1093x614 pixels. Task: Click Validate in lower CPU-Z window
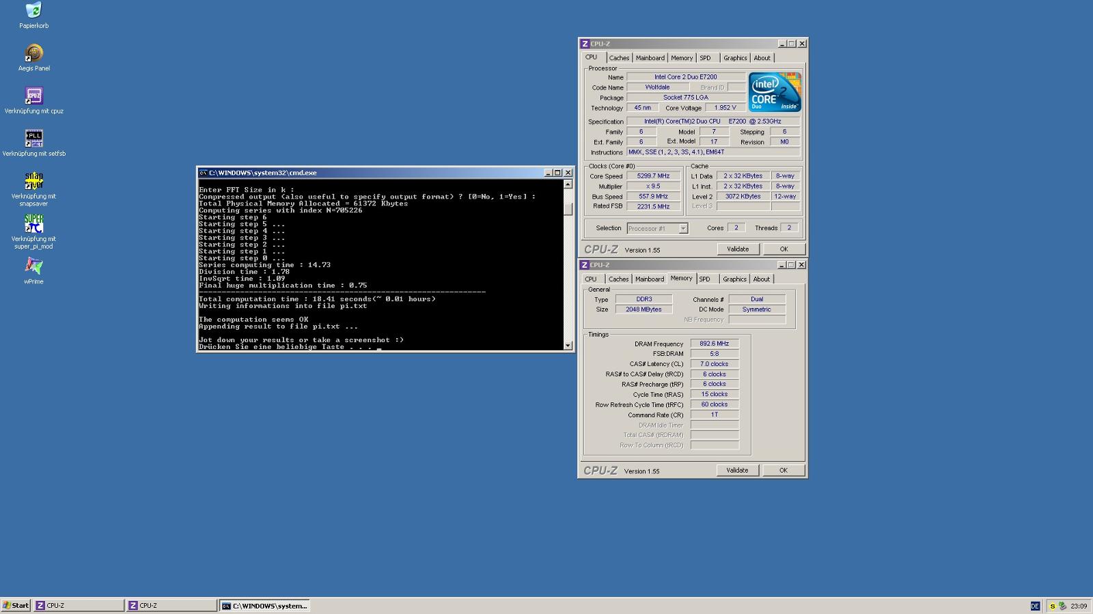pyautogui.click(x=737, y=471)
